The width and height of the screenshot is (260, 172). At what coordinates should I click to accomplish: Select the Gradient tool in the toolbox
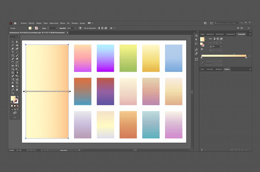(17, 73)
